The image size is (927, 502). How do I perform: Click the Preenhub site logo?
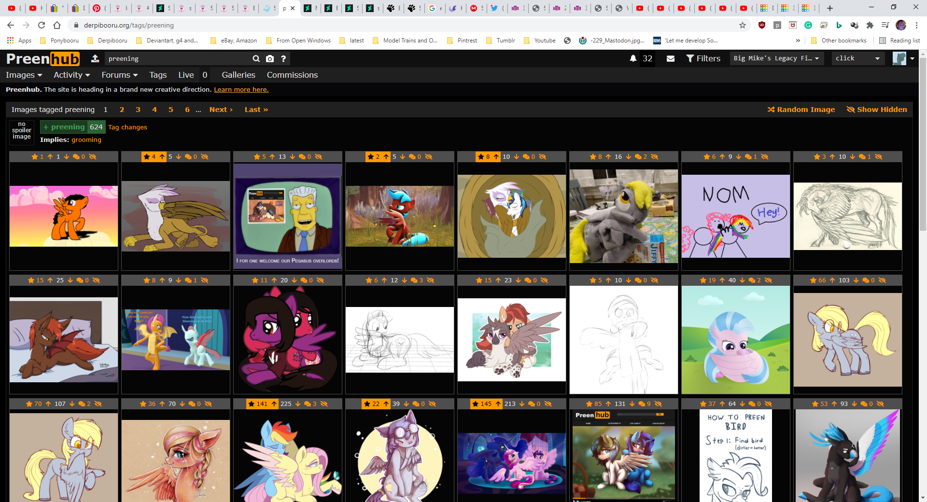click(x=43, y=58)
